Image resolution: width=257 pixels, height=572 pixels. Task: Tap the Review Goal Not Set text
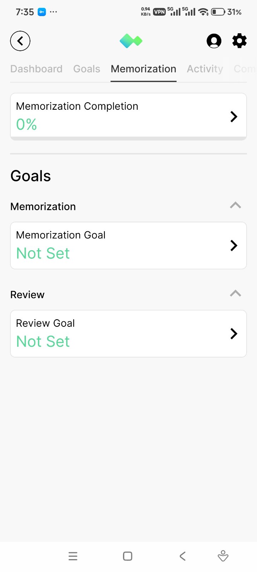43,341
